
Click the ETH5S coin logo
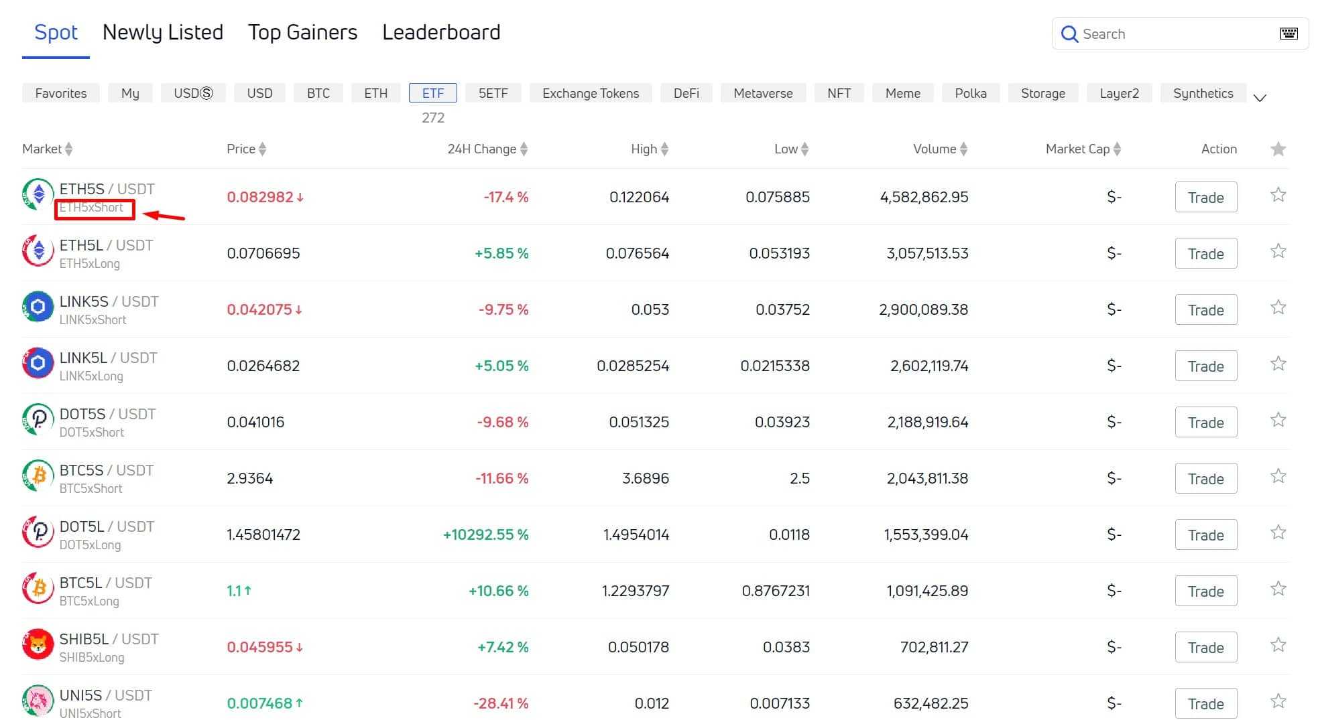click(x=38, y=195)
